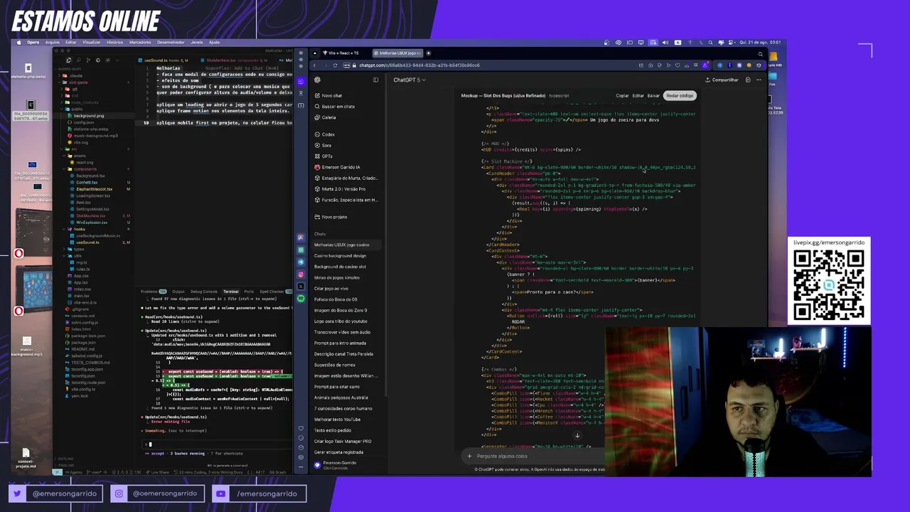This screenshot has height=512, width=910.
Task: Click the browser tab search icon
Action: coord(761,54)
